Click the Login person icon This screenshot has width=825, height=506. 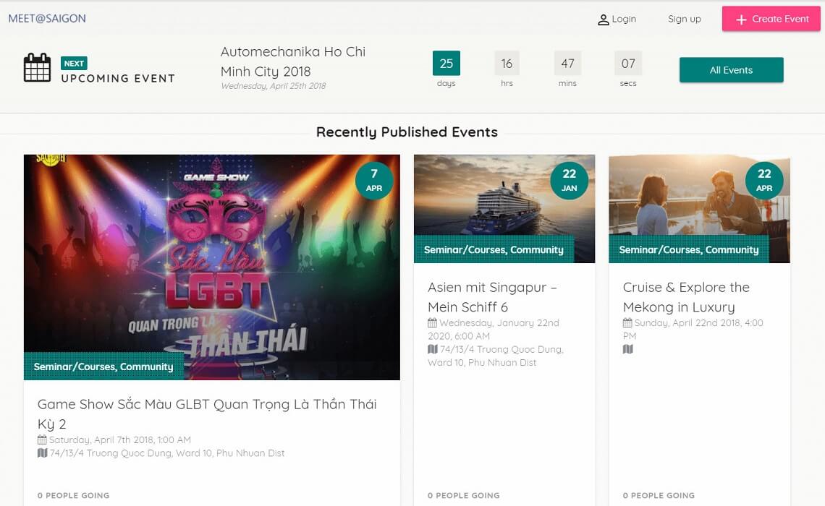[x=604, y=19]
